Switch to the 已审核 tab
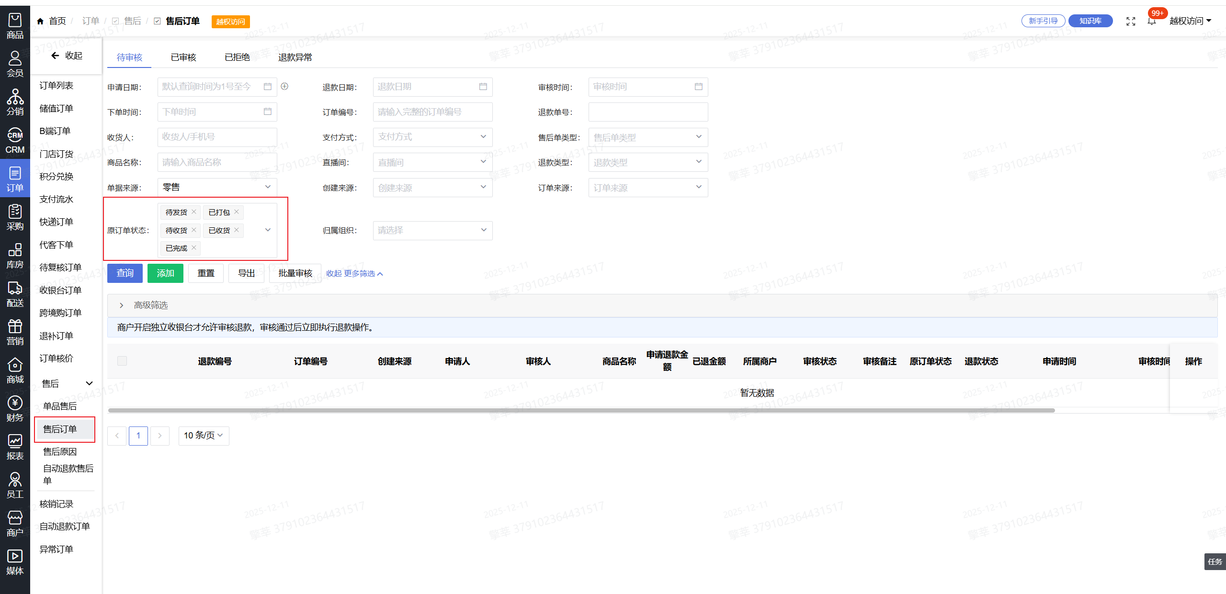Image resolution: width=1226 pixels, height=594 pixels. [x=183, y=57]
